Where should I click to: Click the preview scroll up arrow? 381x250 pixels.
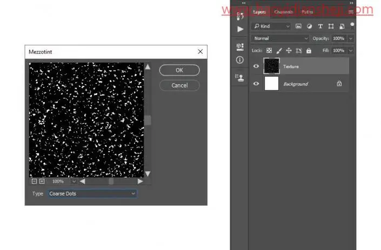click(x=148, y=67)
